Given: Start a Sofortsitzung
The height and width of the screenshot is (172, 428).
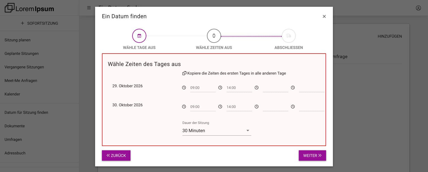Looking at the screenshot, I should [x=40, y=23].
